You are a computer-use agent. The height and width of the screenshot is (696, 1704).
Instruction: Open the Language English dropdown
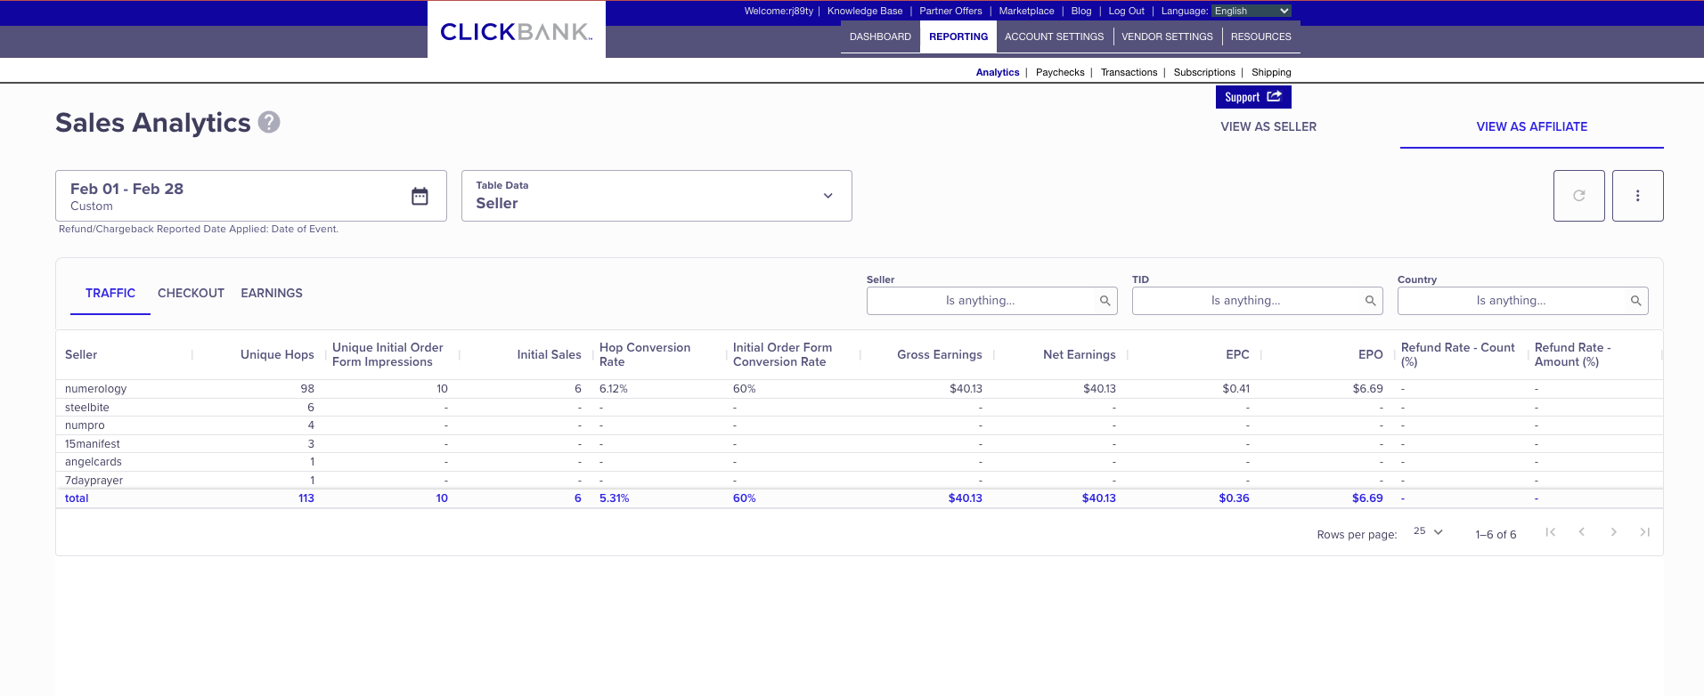click(1252, 11)
